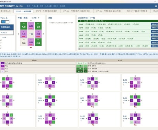Viewport: 158px width, 130px height.
Task: Open the 【12月】七赤金 month board
Action: 100,118
